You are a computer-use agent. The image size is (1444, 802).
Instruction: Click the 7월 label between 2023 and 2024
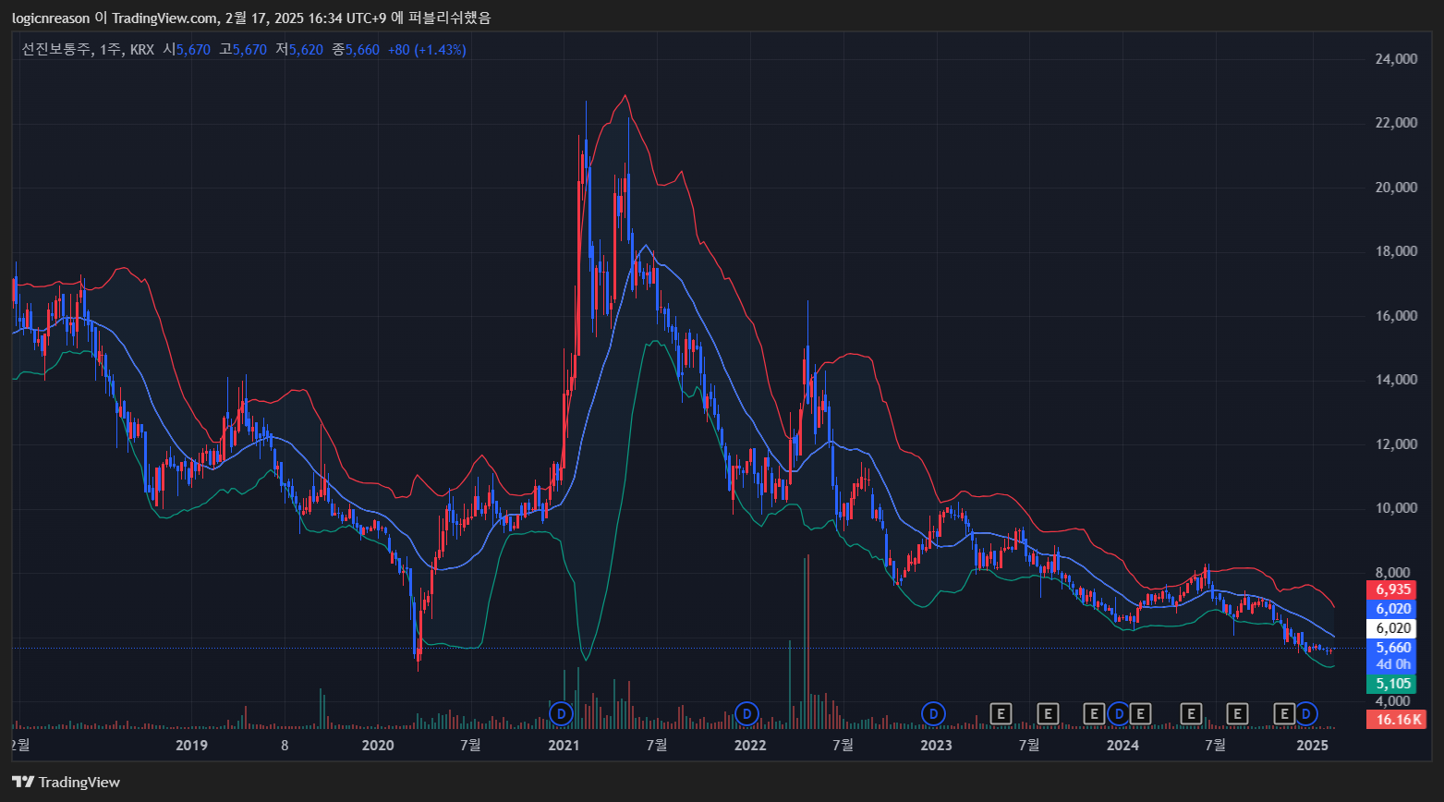1029,745
